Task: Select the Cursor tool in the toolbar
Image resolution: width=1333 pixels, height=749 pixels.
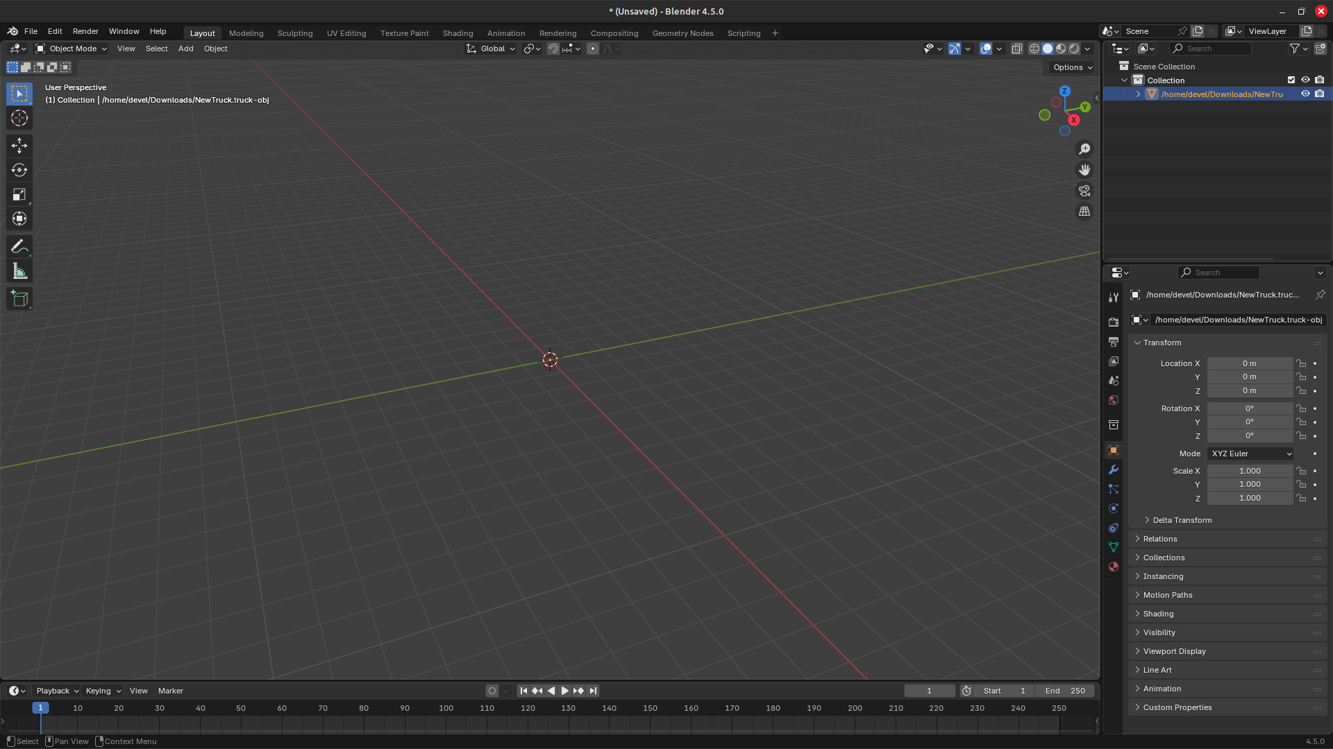Action: pos(19,119)
